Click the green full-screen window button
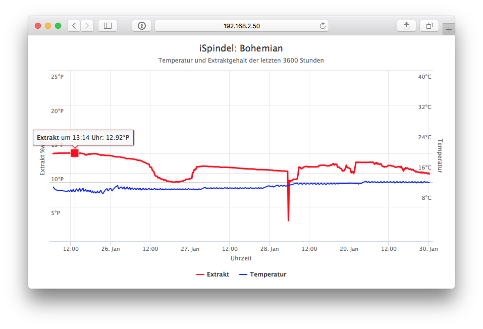 (x=58, y=26)
